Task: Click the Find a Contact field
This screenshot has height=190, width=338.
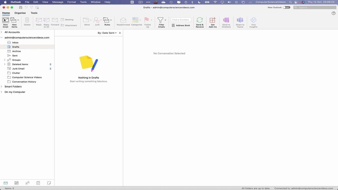Action: (x=181, y=20)
